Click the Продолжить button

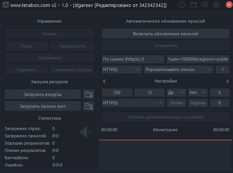click(x=72, y=46)
